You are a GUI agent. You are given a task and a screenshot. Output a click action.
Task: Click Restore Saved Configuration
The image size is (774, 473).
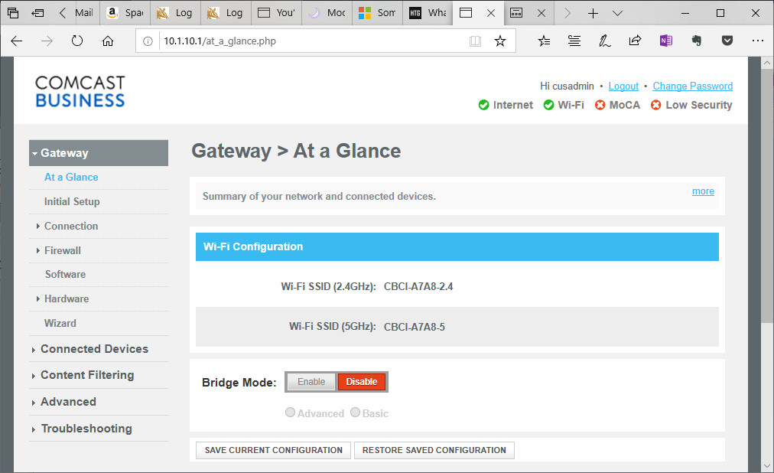434,450
